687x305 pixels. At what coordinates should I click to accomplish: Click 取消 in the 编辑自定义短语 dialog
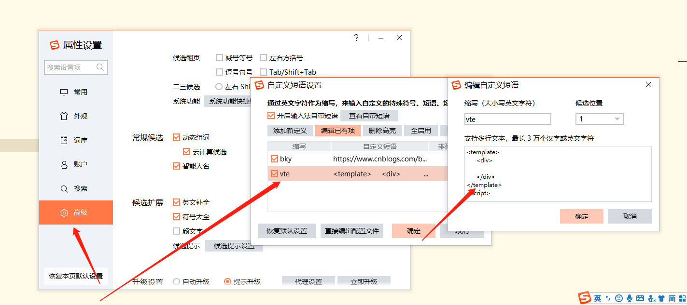[630, 216]
